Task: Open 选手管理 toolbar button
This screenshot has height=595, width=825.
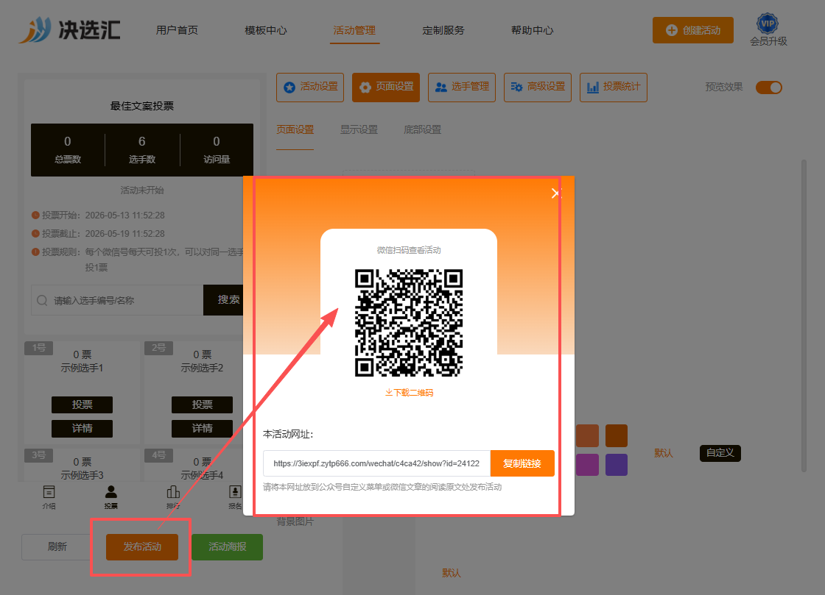Action: click(x=461, y=88)
